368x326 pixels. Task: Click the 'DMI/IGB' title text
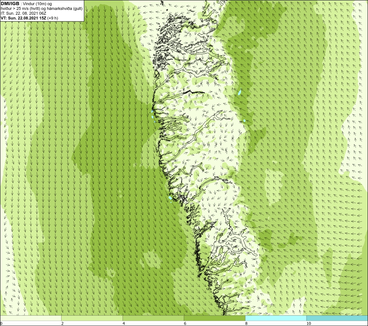(10, 4)
